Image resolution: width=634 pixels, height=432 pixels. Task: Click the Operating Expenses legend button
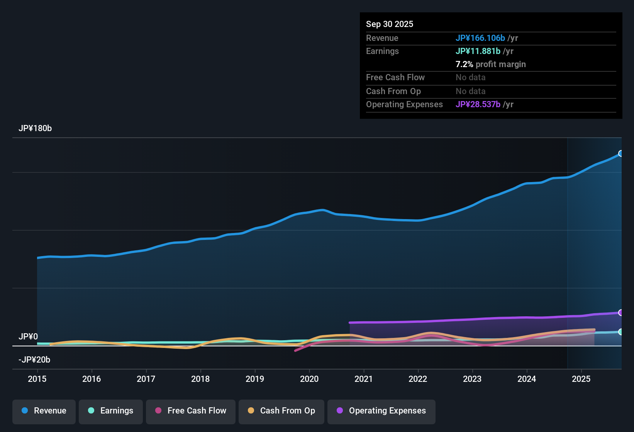(381, 411)
